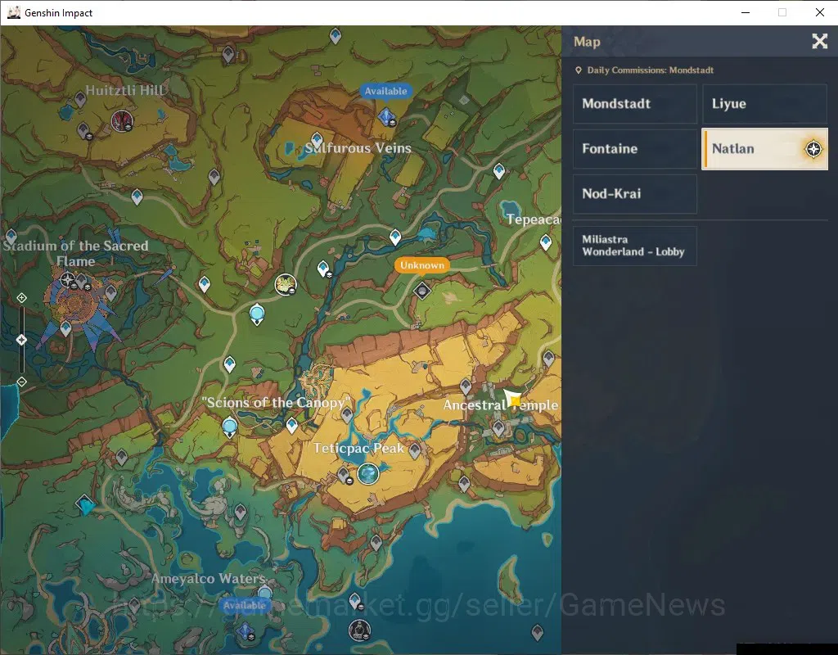Zoom out with the minus diamond button

pos(21,382)
